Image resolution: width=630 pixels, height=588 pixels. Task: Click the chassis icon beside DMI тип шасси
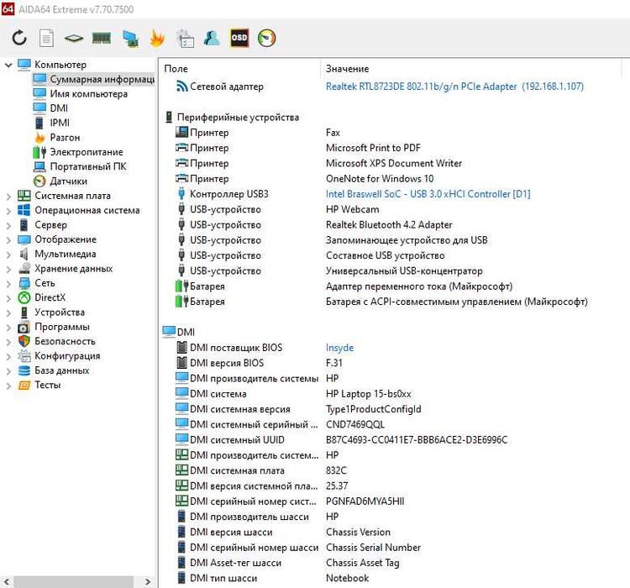click(181, 578)
